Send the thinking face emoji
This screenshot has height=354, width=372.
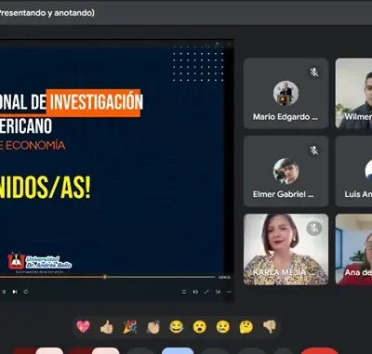click(246, 327)
